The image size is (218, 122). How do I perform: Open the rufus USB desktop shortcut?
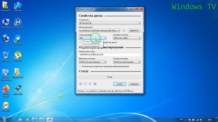18,90
